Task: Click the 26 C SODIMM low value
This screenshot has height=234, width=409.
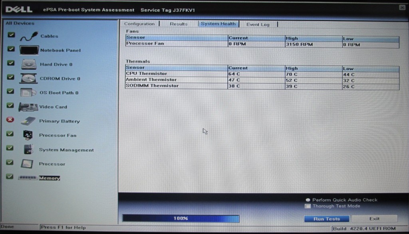Action: (349, 87)
